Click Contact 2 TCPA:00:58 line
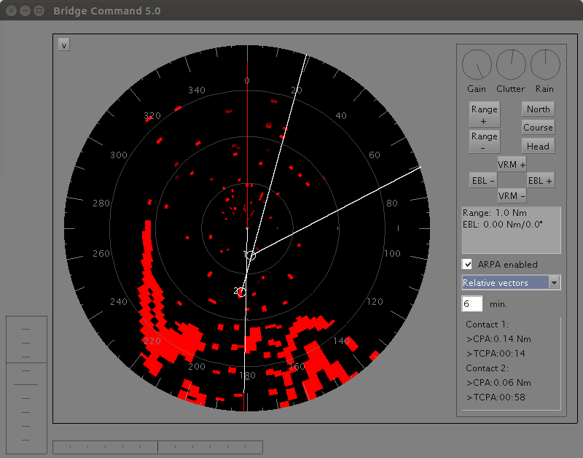 tap(496, 397)
